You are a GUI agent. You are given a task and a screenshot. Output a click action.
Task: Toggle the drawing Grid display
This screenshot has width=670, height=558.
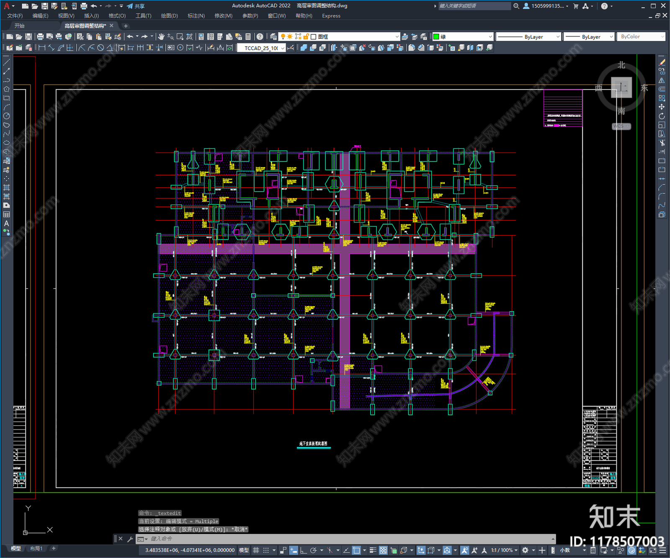point(256,550)
